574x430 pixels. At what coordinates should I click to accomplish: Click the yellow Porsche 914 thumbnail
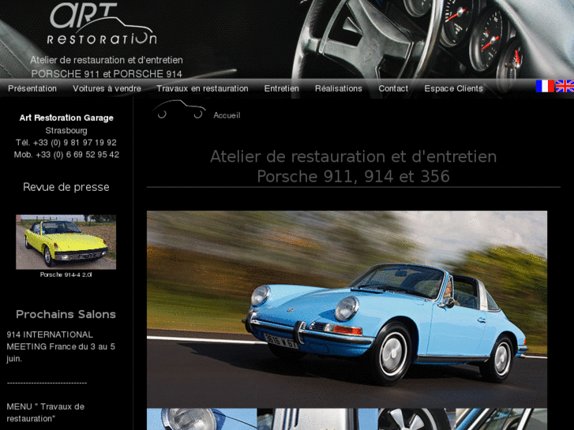pos(66,242)
